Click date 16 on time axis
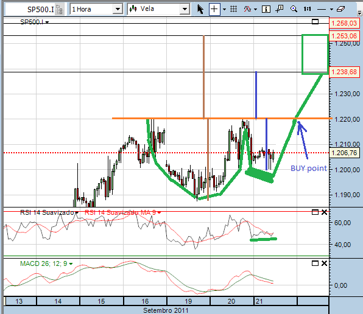 click(145, 301)
